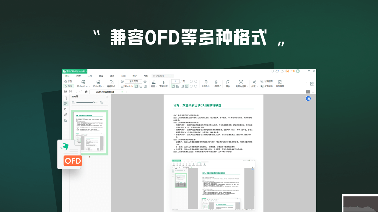This screenshot has height=212, width=378.
Task: Set view to 实际大小 actual size
Action: tap(127, 86)
